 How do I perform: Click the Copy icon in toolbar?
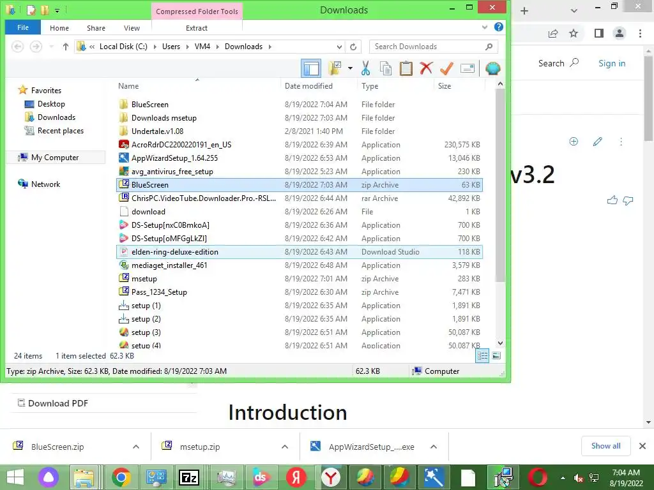[x=386, y=68]
